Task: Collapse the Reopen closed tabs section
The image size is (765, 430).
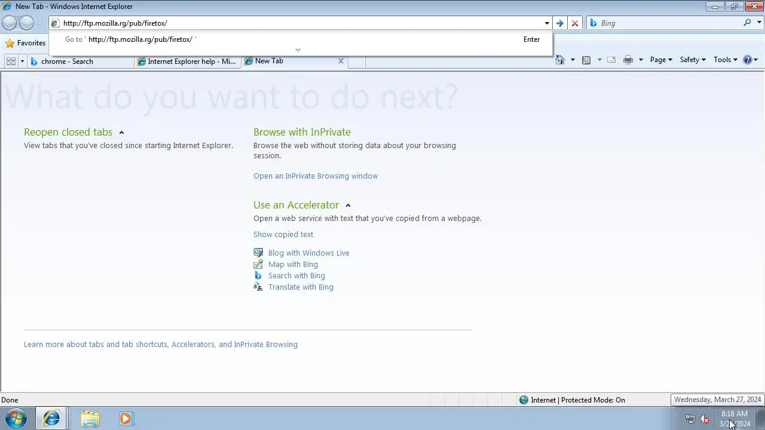Action: pyautogui.click(x=121, y=133)
